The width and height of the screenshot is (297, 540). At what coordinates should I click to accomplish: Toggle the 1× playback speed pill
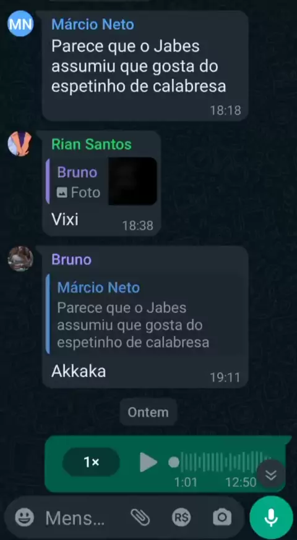[x=91, y=462]
